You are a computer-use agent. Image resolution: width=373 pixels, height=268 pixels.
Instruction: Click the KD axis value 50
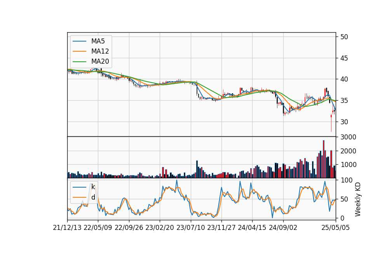[x=344, y=199]
